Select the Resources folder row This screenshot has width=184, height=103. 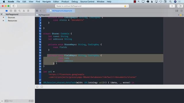[17, 21]
